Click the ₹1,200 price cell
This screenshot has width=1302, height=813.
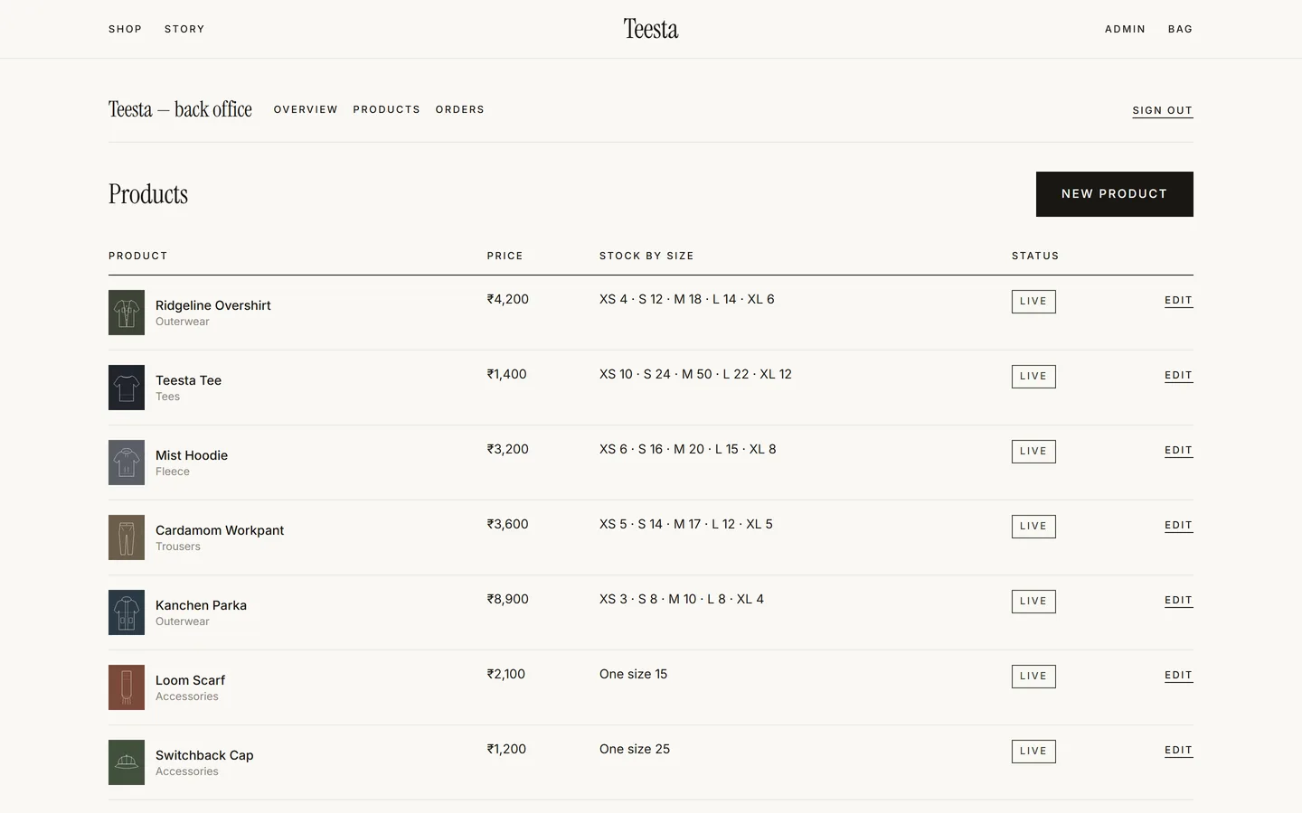[x=506, y=749]
